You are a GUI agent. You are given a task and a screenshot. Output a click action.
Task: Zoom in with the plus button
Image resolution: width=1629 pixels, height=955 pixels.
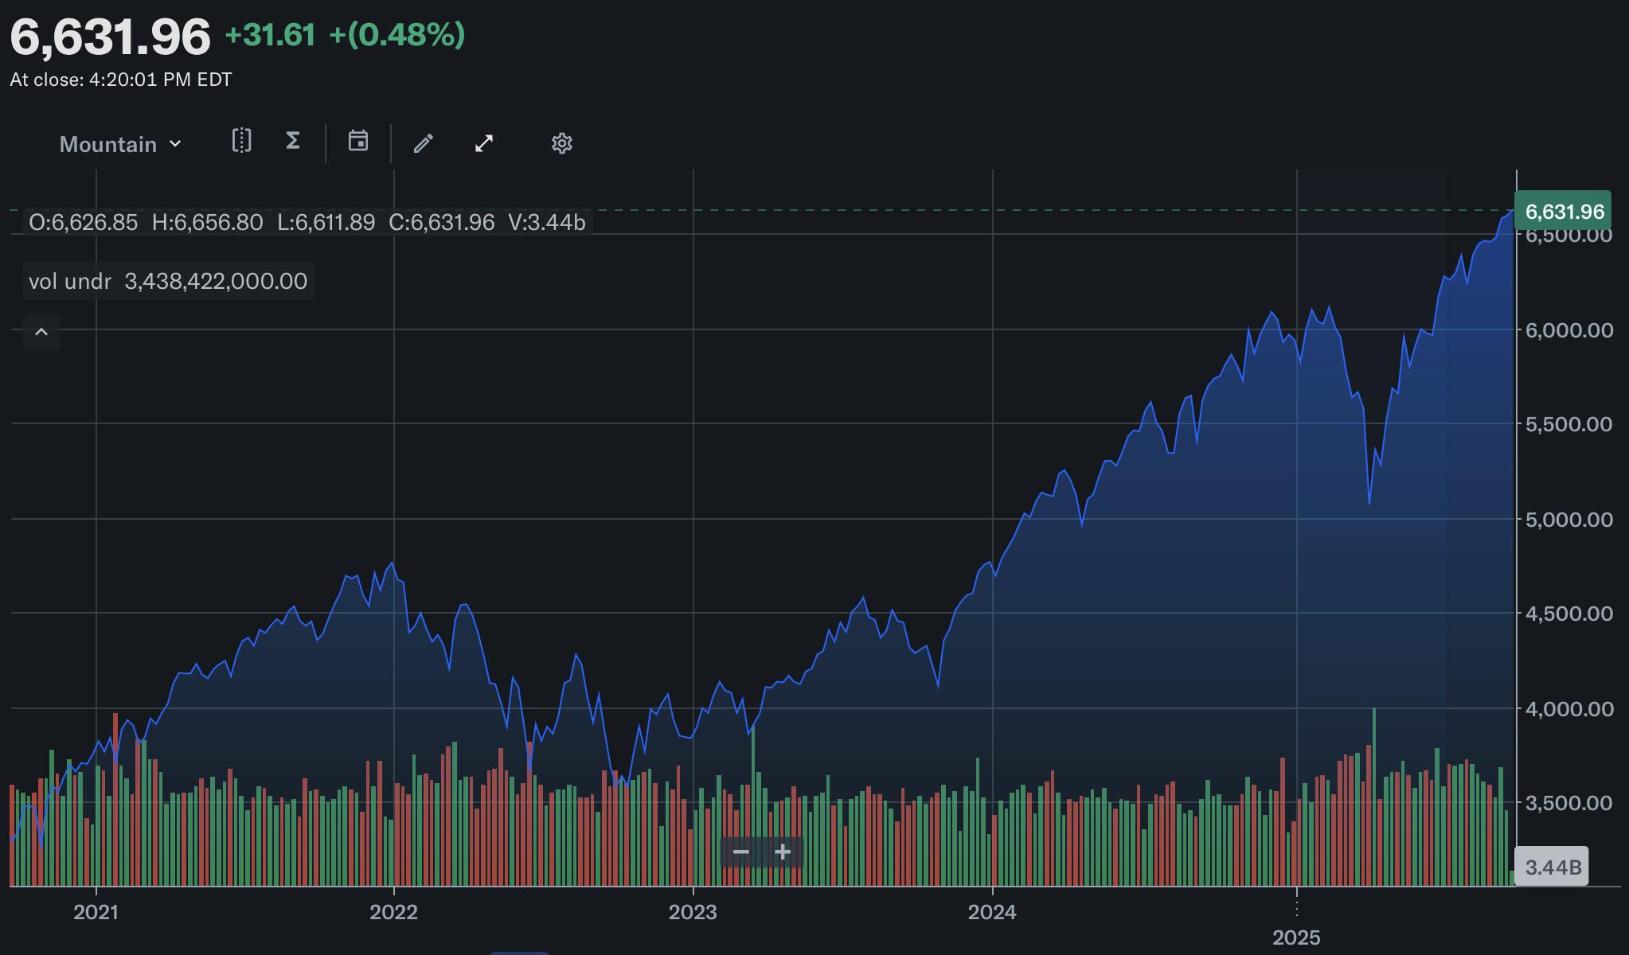(783, 852)
